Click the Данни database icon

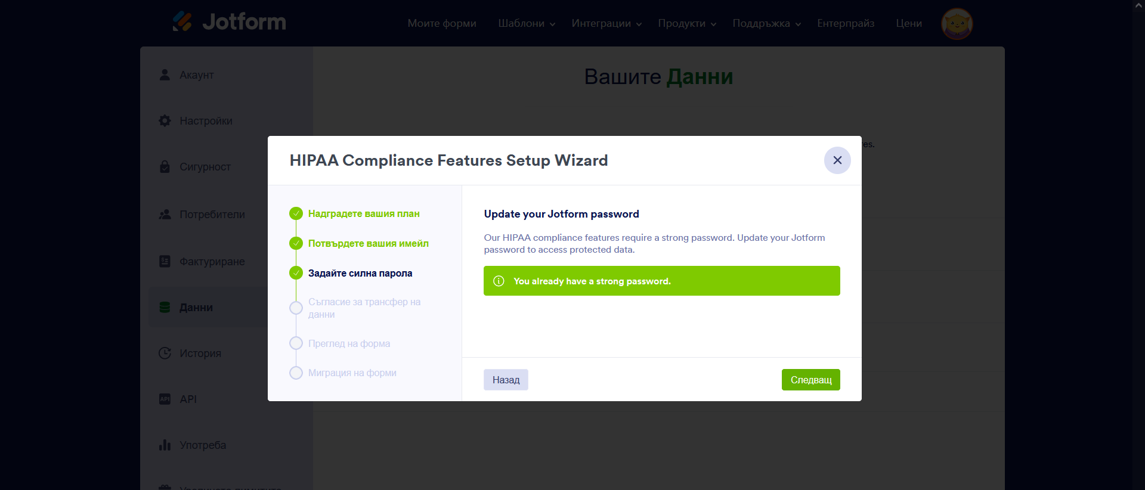pyautogui.click(x=165, y=307)
